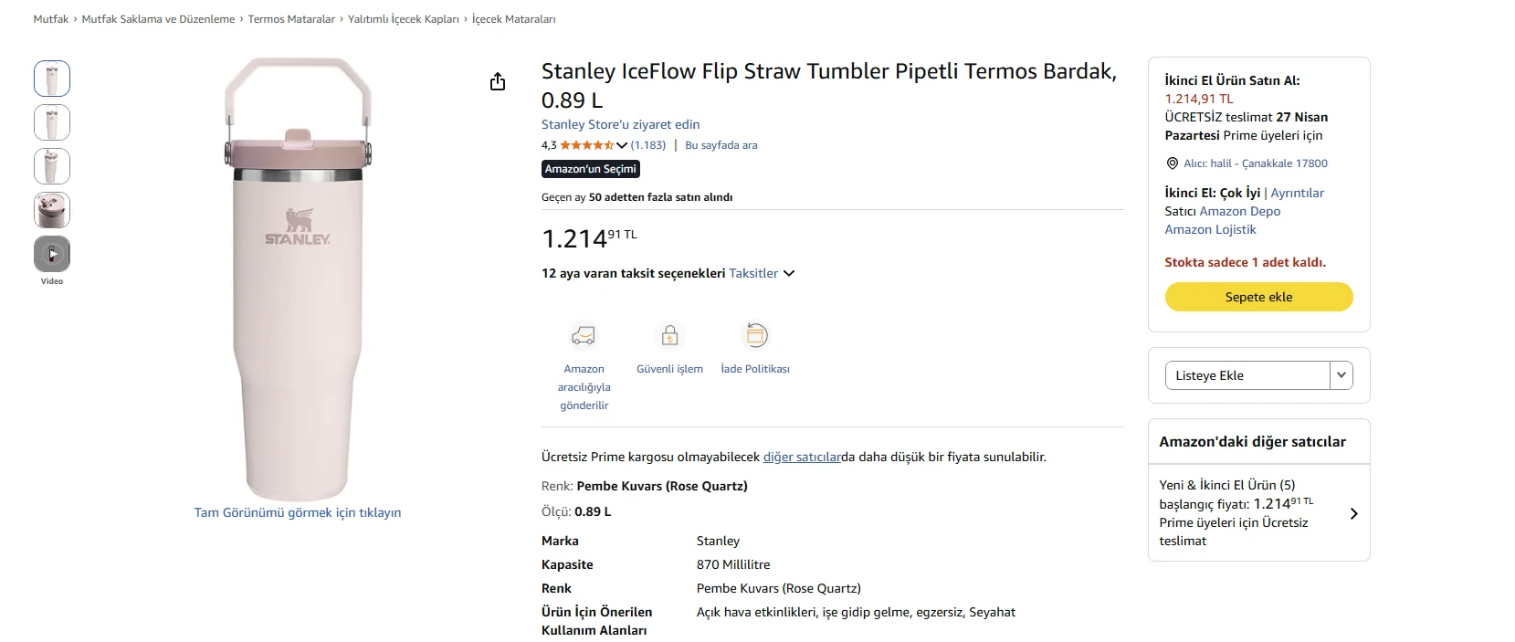Click the share icon beside product image
1515x642 pixels.
pyautogui.click(x=498, y=82)
